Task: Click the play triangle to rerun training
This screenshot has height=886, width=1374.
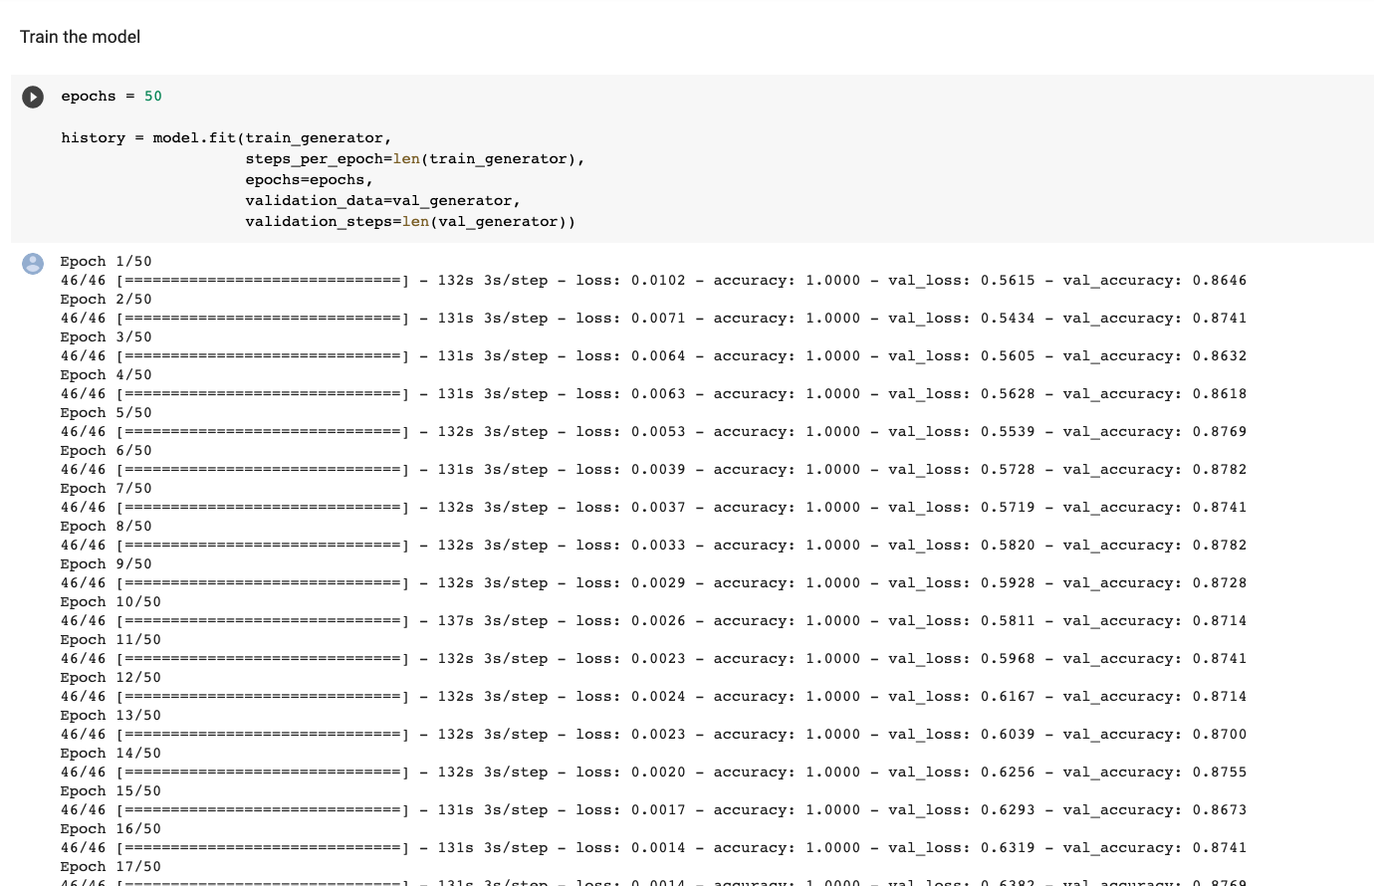Action: click(x=33, y=97)
